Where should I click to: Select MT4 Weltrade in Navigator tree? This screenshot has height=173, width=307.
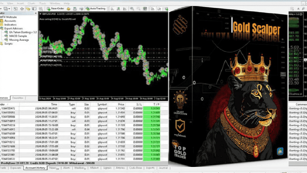9,17
